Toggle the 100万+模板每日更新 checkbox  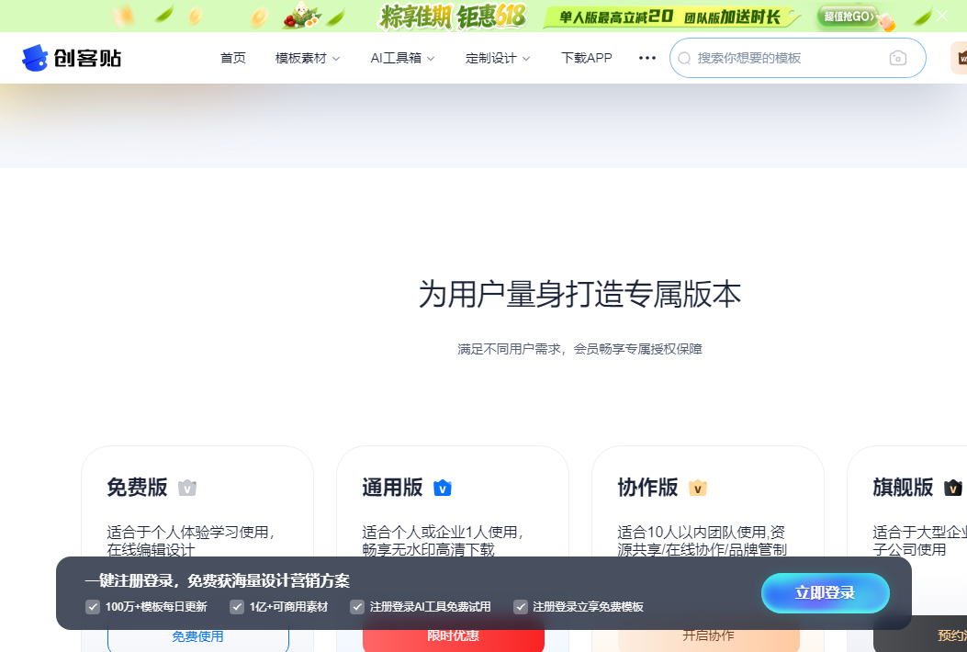point(93,607)
